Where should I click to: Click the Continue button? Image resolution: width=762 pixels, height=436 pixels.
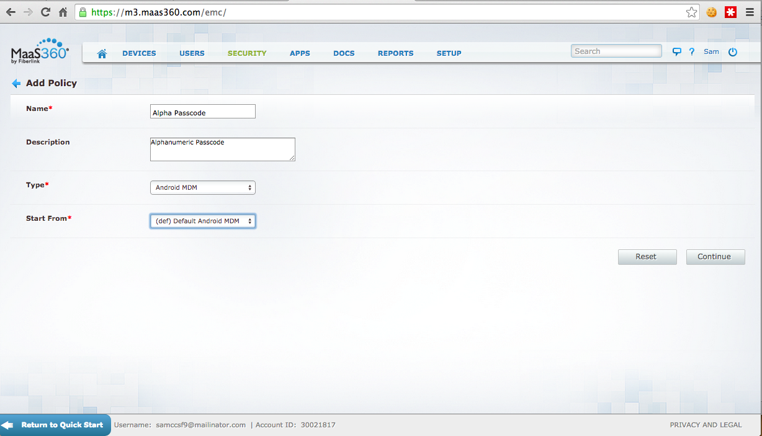[715, 257]
